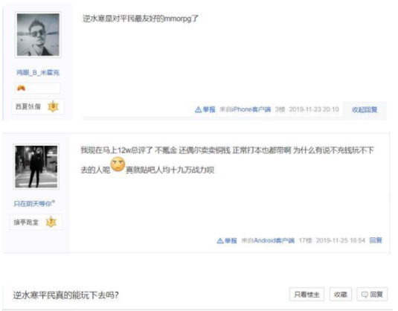Report the 3楼 post via 举报
Viewport: 398px width, 311px height.
click(209, 109)
